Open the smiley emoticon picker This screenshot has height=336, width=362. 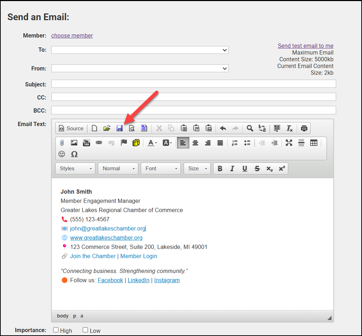coord(62,154)
